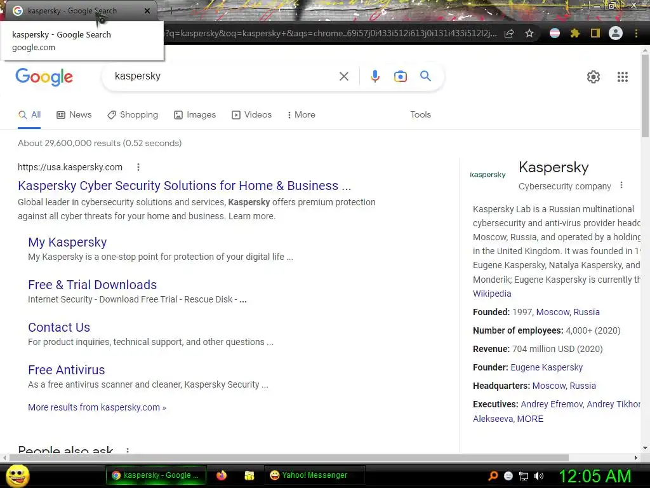This screenshot has height=488, width=650.
Task: Open Google Lens camera search
Action: point(400,76)
